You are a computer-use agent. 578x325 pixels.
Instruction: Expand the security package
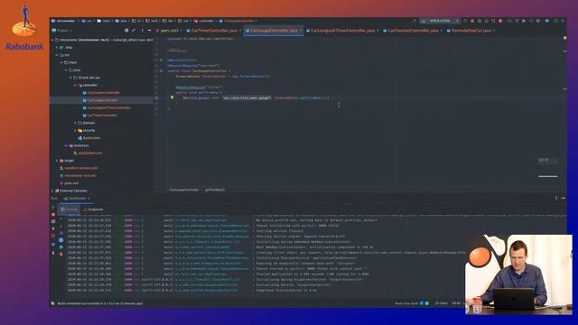point(75,130)
